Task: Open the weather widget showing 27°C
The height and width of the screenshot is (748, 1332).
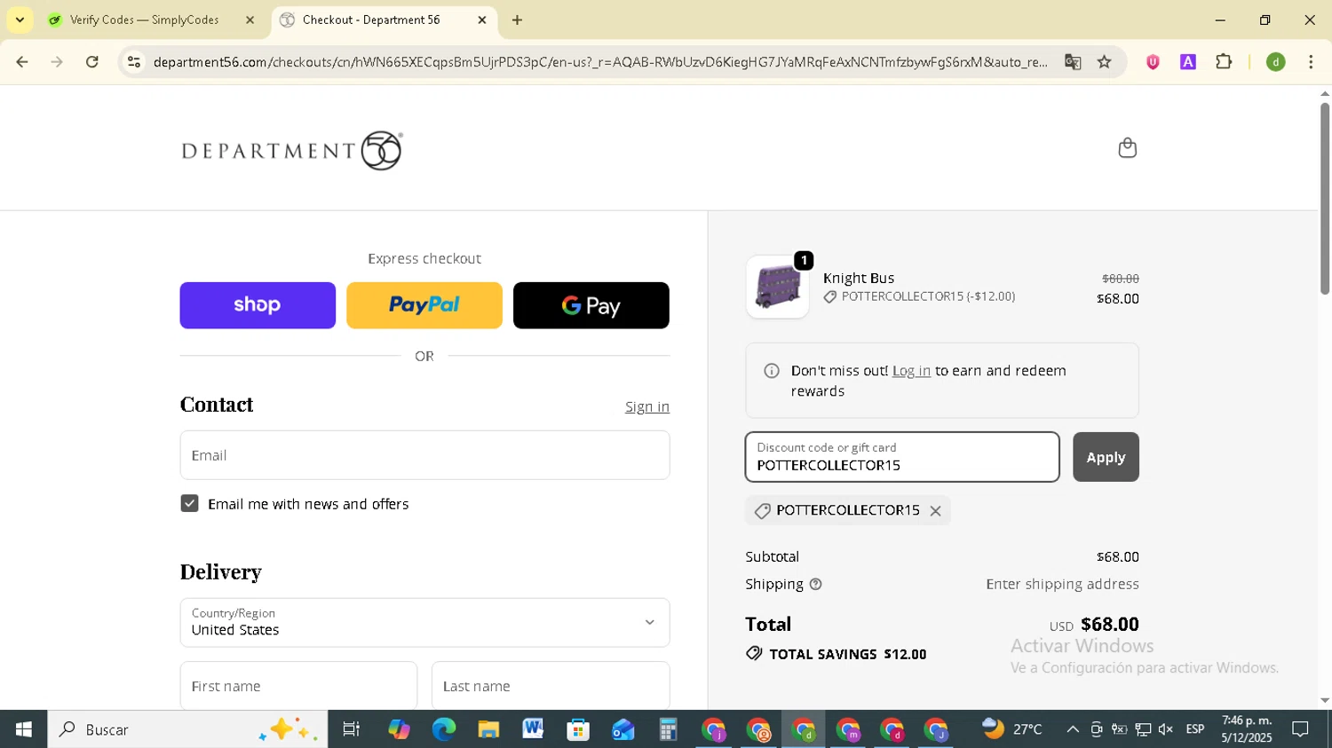Action: point(1012,729)
